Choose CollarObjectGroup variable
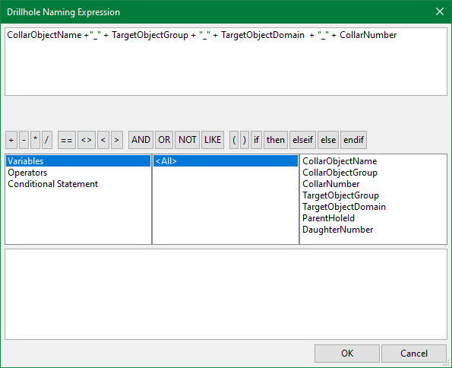 [340, 173]
